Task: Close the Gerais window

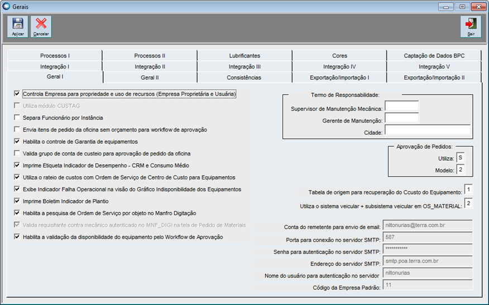Action: 479,7
